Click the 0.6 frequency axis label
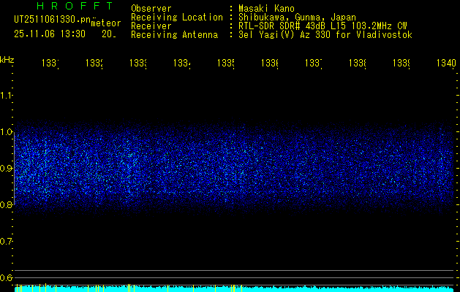The width and height of the screenshot is (460, 292). tap(7, 277)
